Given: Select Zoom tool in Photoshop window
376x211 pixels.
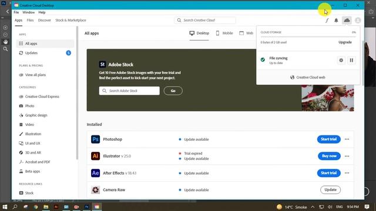Looking at the screenshot, I should [5, 49].
